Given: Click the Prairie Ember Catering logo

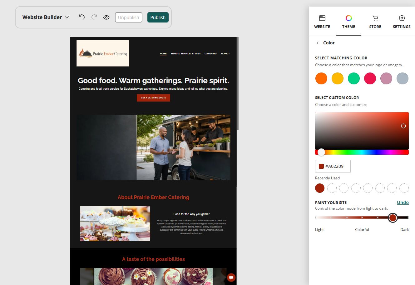Looking at the screenshot, I should [103, 53].
